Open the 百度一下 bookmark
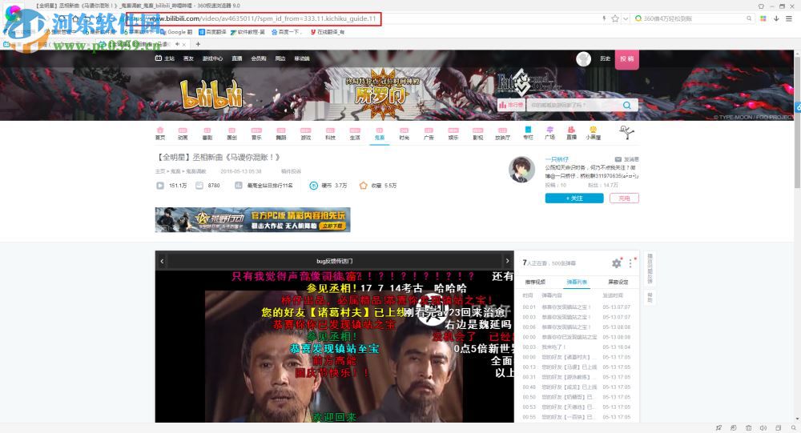801x433 pixels. click(285, 32)
